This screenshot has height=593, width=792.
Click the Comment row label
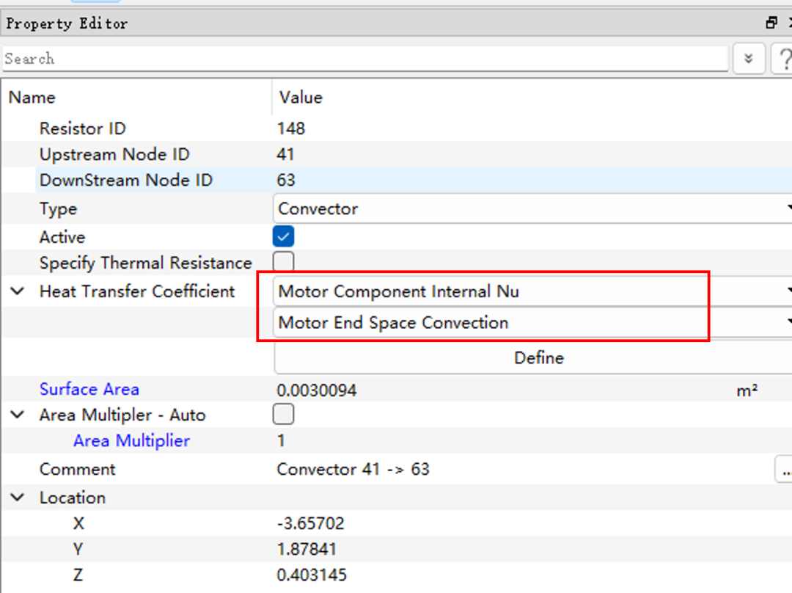[x=77, y=469]
